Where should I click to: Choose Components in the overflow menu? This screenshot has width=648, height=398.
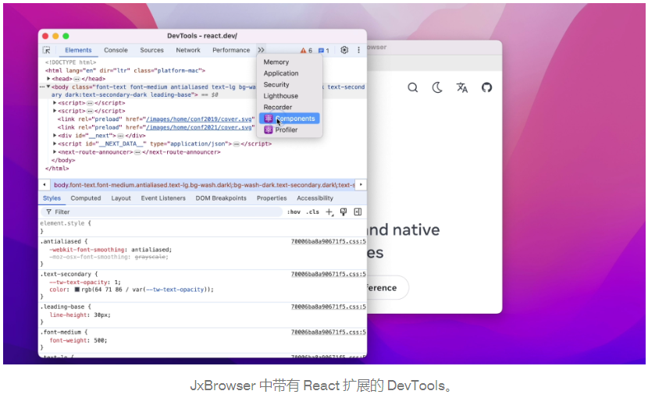(290, 119)
